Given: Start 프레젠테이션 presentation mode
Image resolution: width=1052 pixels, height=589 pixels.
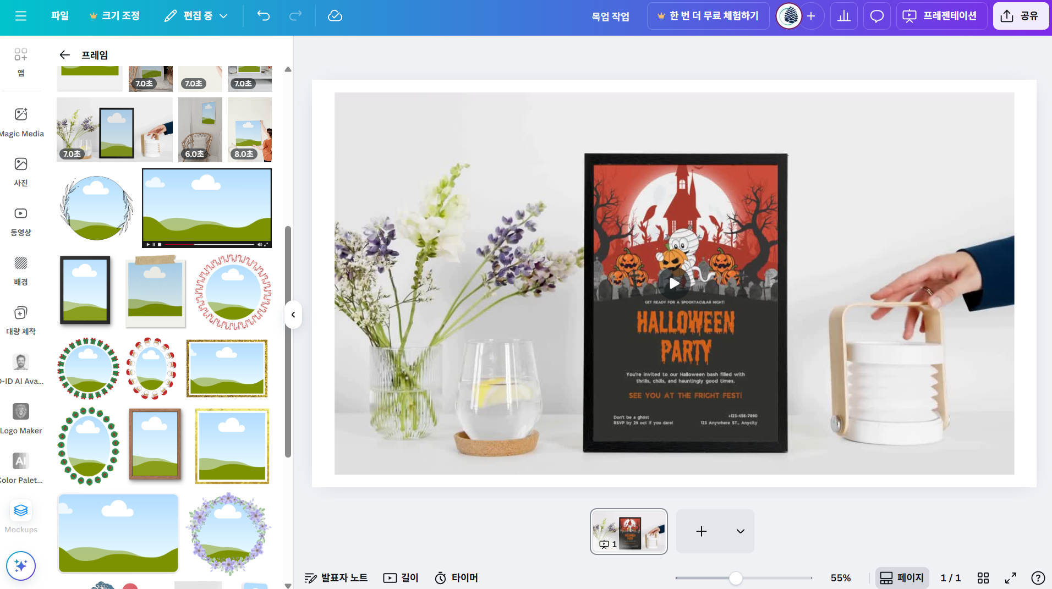Looking at the screenshot, I should [x=941, y=16].
